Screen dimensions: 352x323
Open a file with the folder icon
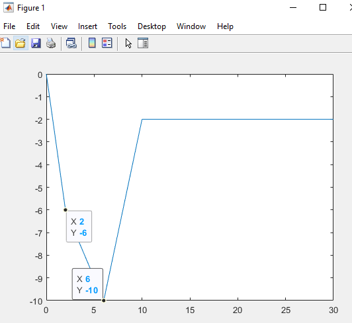21,43
